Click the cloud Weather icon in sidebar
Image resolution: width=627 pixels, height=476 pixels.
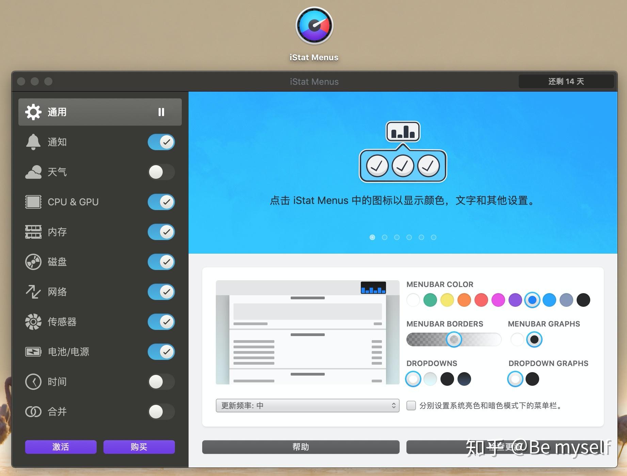point(33,172)
